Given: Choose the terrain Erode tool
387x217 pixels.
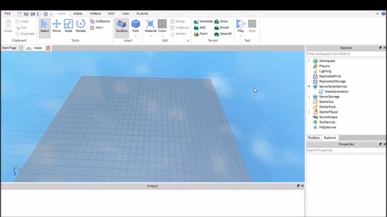Looking at the screenshot, I should (221, 28).
